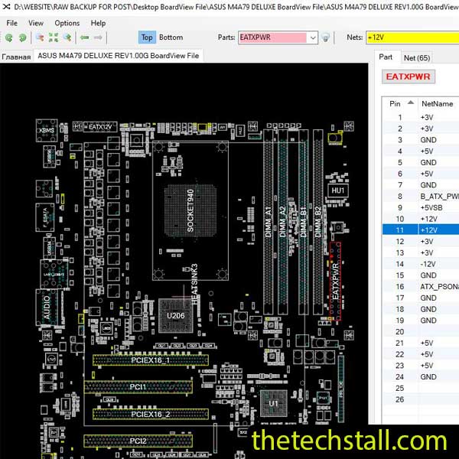Image resolution: width=459 pixels, height=459 pixels.
Task: Switch to the Top board side
Action: tap(147, 37)
